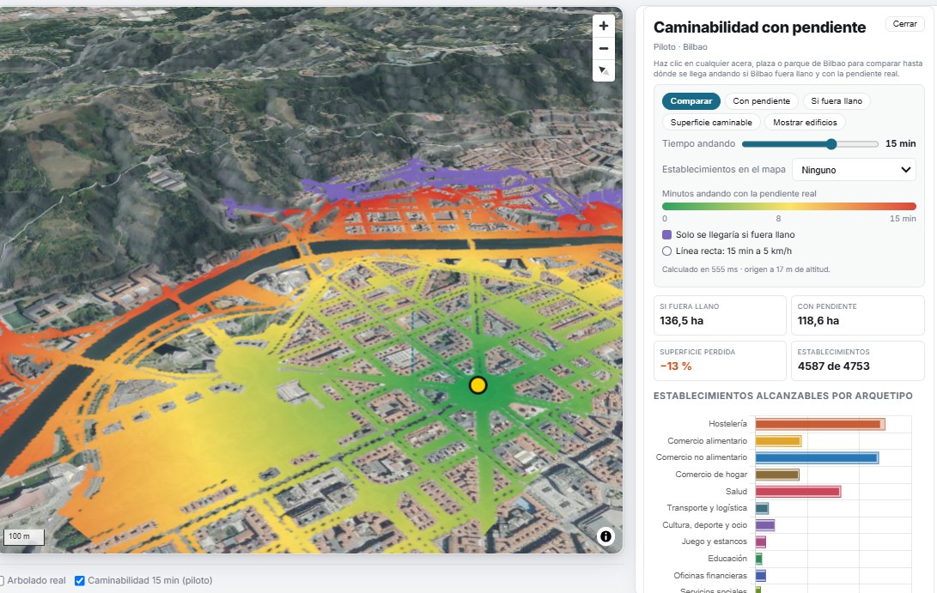The width and height of the screenshot is (937, 593).
Task: Zoom in the map with plus button
Action: click(x=604, y=26)
